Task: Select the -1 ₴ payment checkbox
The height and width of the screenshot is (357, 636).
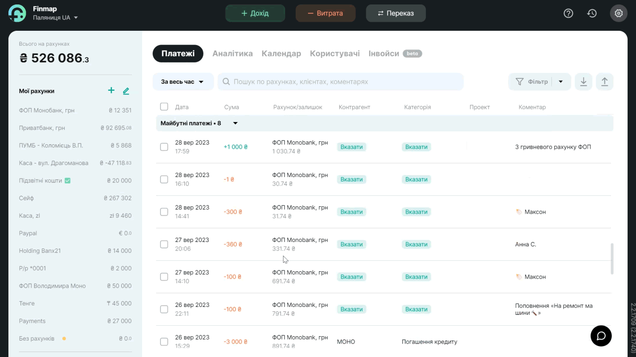Action: 164,179
